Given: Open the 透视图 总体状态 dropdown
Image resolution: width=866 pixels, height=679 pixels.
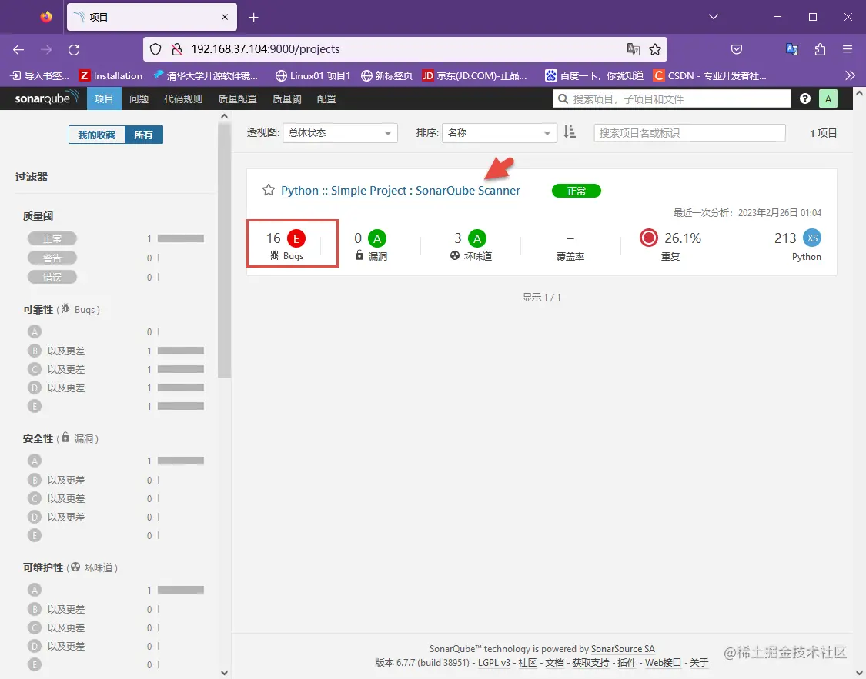Looking at the screenshot, I should (x=340, y=133).
